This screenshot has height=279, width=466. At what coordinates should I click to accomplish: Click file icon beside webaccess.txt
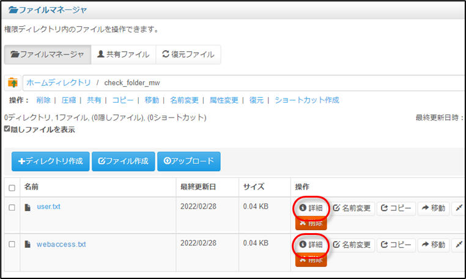tap(28, 244)
